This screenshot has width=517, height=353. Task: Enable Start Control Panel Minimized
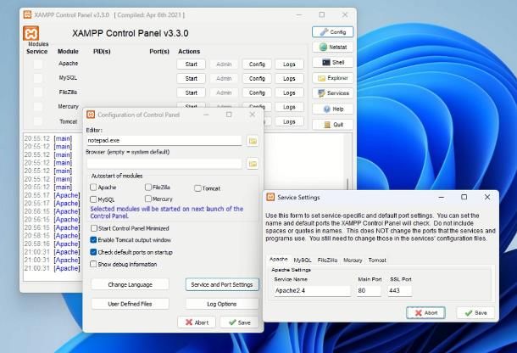(x=94, y=228)
